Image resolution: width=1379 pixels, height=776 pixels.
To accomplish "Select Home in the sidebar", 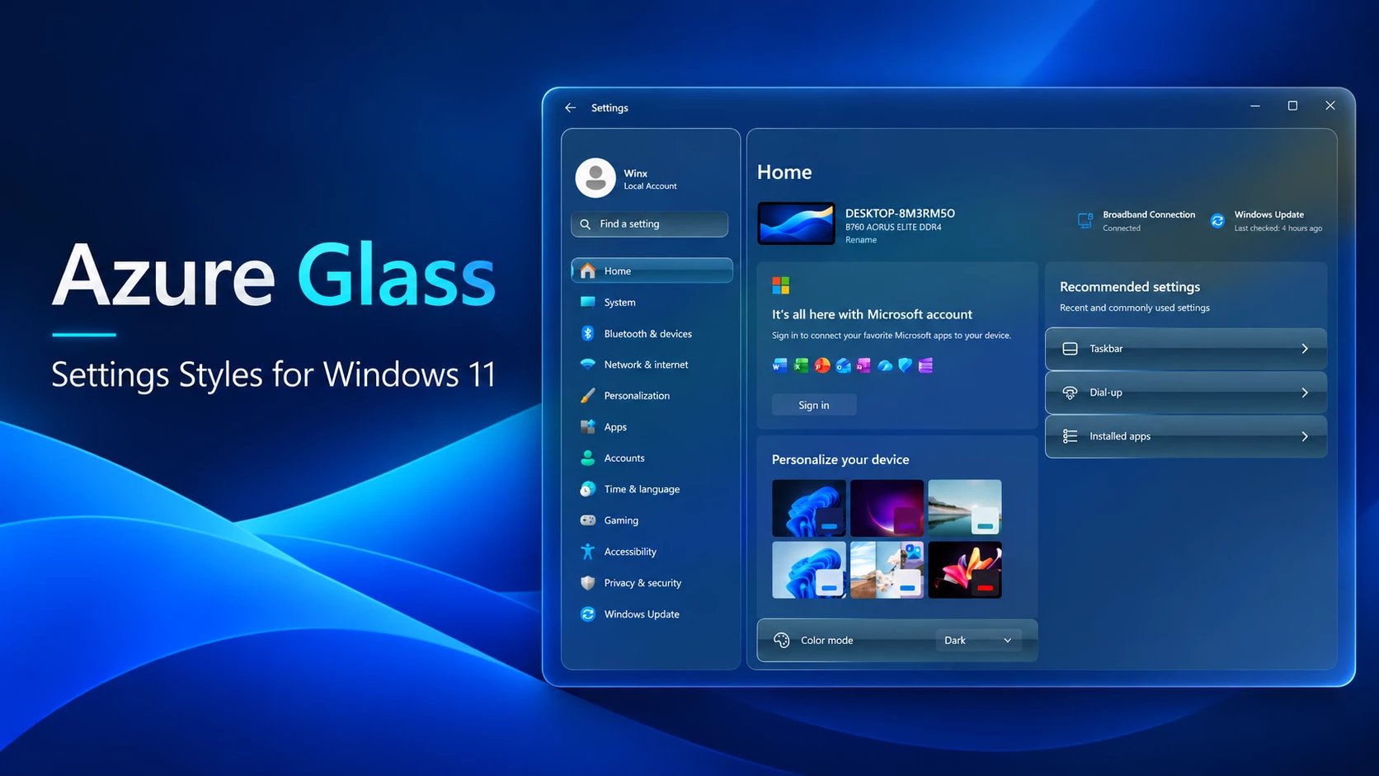I will tap(652, 270).
